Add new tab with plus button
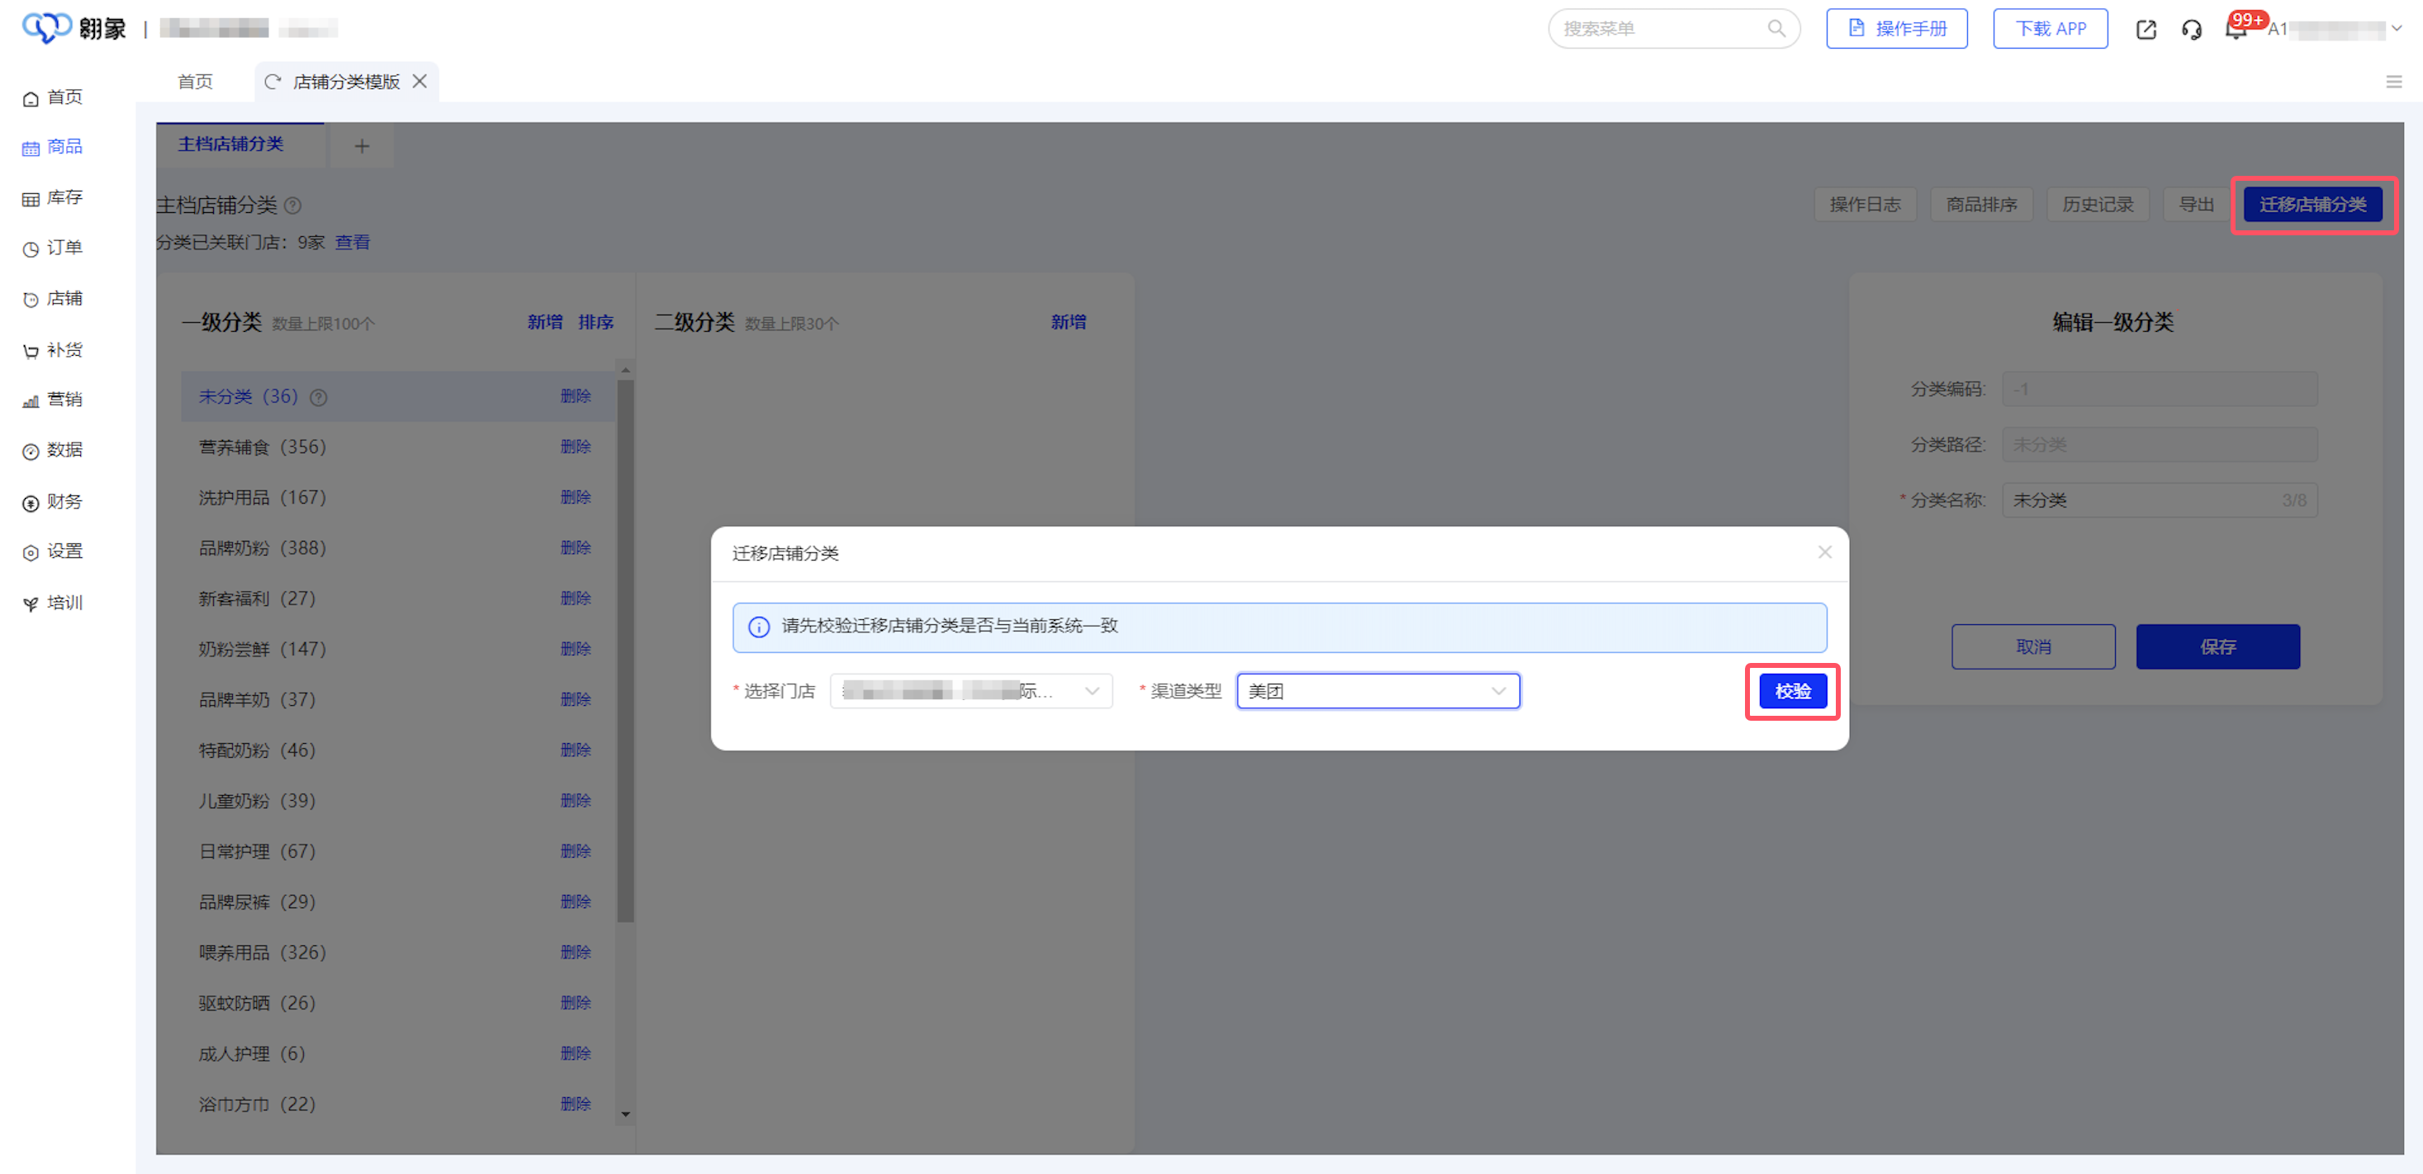Viewport: 2423px width, 1174px height. tap(361, 146)
